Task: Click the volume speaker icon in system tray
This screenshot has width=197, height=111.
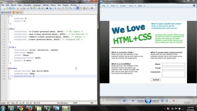Action: click(173, 109)
